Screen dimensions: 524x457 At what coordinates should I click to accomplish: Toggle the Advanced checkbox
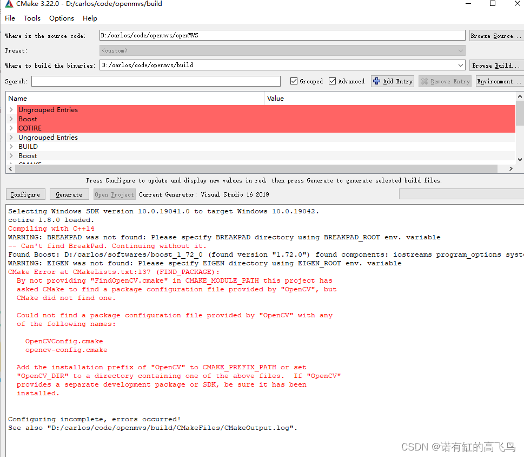332,81
